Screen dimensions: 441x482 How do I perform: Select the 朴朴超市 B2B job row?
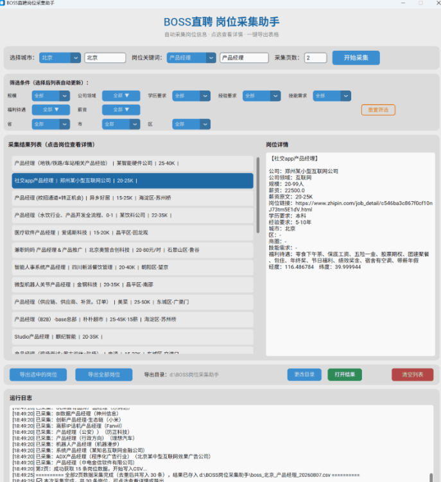coord(132,319)
